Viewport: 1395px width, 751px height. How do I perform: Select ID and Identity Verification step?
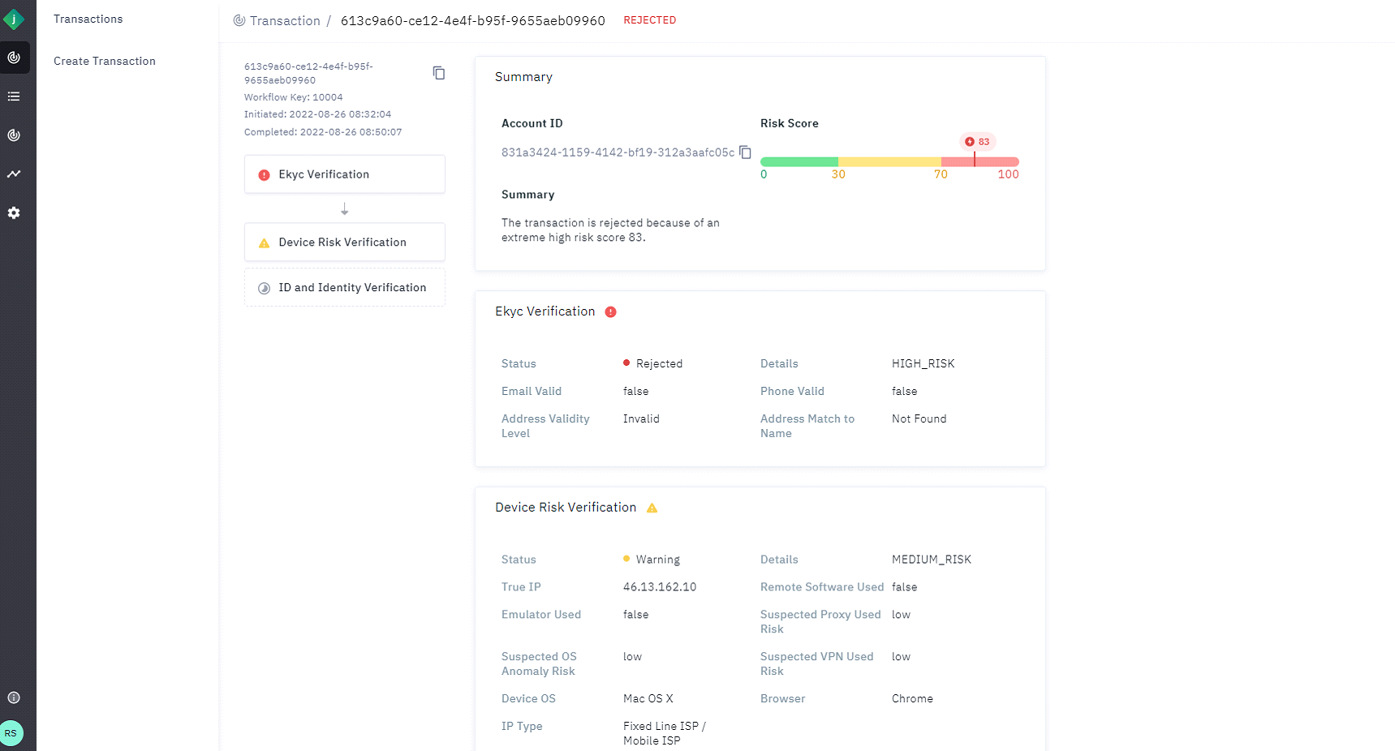click(x=344, y=288)
